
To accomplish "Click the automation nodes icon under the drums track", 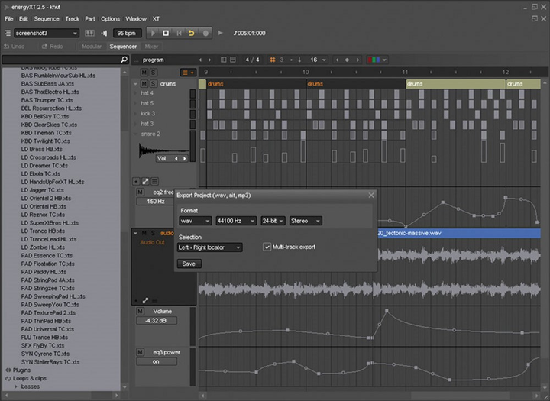I will pos(145,181).
